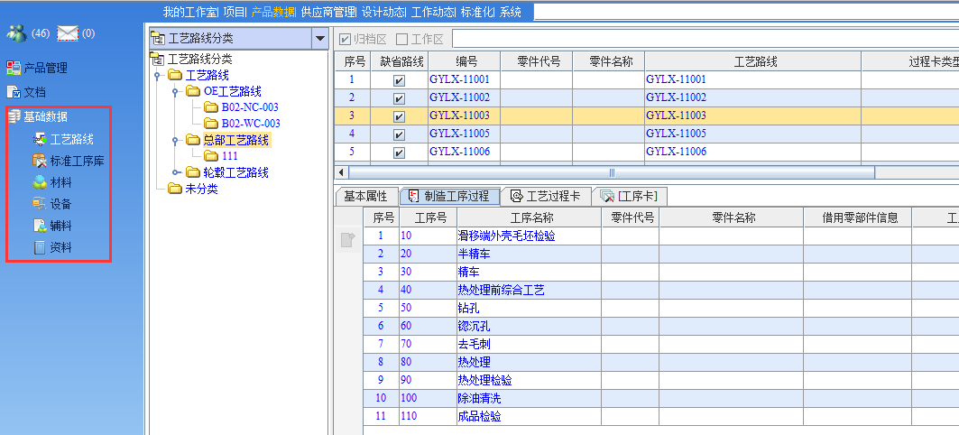Select the 成品检验 process name
This screenshot has height=435, width=959.
coord(479,417)
